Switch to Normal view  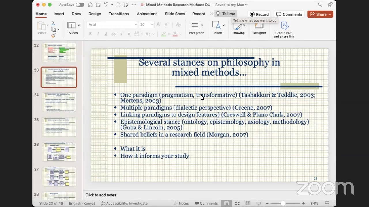pyautogui.click(x=227, y=203)
